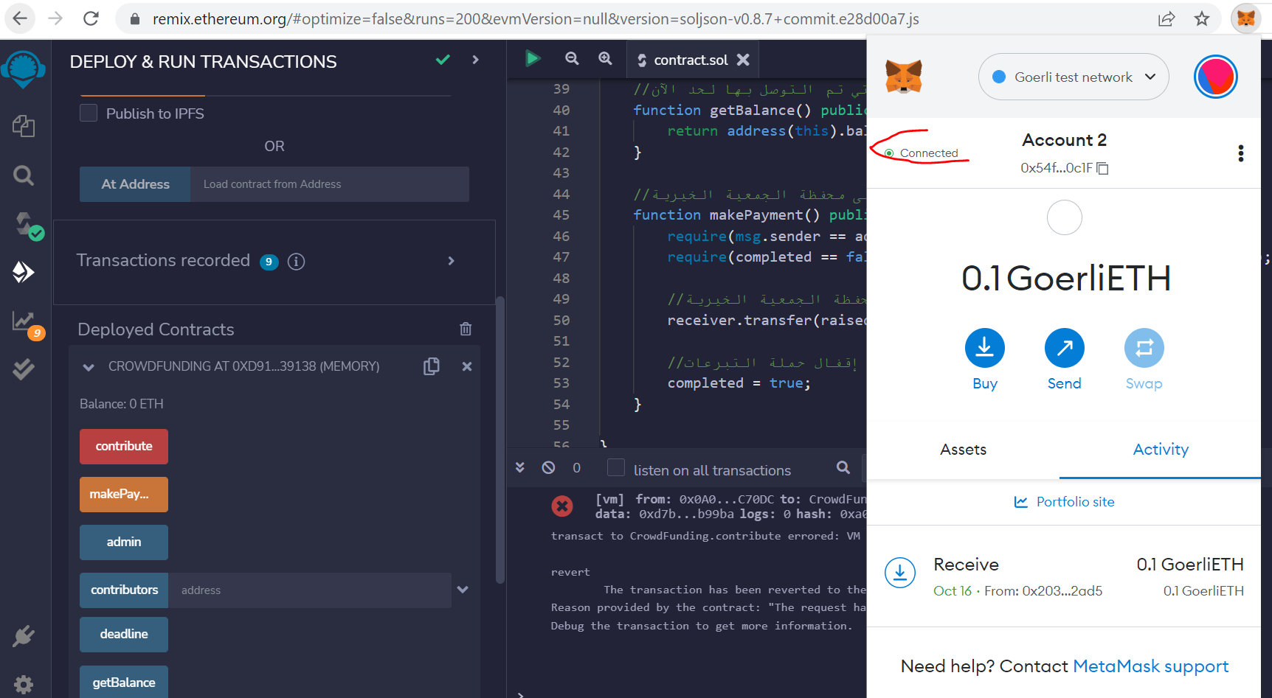Screen dimensions: 1272x698
Task: Copy Account 2 address in MetaMask
Action: point(1103,169)
